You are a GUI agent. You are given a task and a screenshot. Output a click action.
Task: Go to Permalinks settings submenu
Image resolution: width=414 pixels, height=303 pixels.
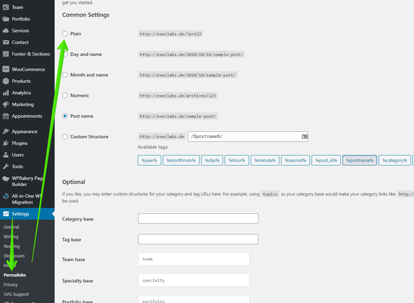(14, 275)
